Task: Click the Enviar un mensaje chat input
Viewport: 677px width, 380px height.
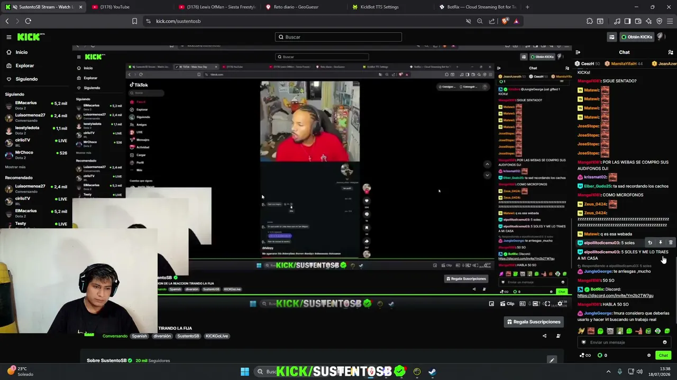Action: 624,343
